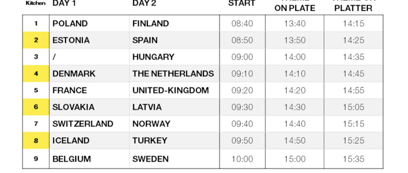Select the FINLAND entry in Day 2
Image resolution: width=408 pixels, height=173 pixels.
151,24
